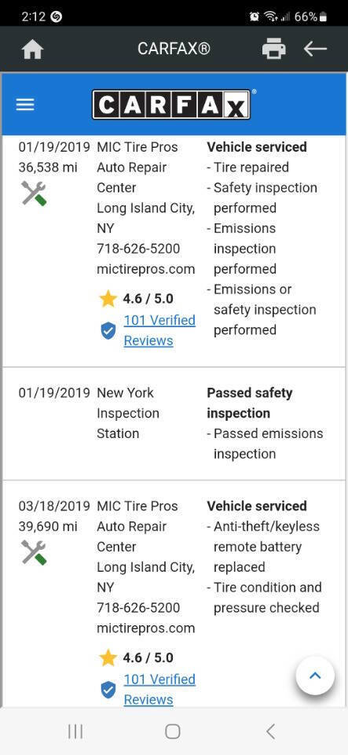The image size is (348, 755).
Task: Tap mictirepros.com in the 03/18/2019 entry
Action: click(x=145, y=628)
